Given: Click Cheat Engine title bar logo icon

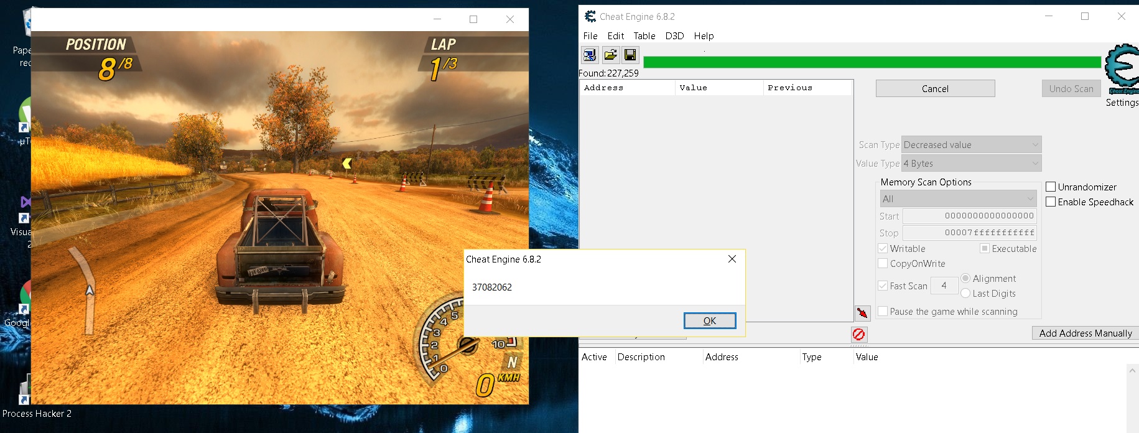Looking at the screenshot, I should click(590, 17).
